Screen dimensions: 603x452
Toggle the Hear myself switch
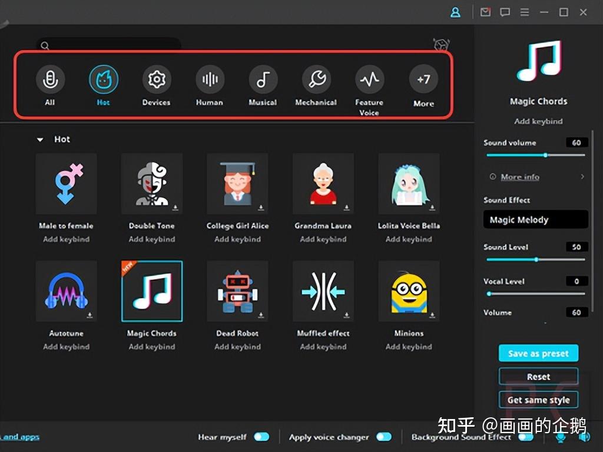pyautogui.click(x=261, y=437)
